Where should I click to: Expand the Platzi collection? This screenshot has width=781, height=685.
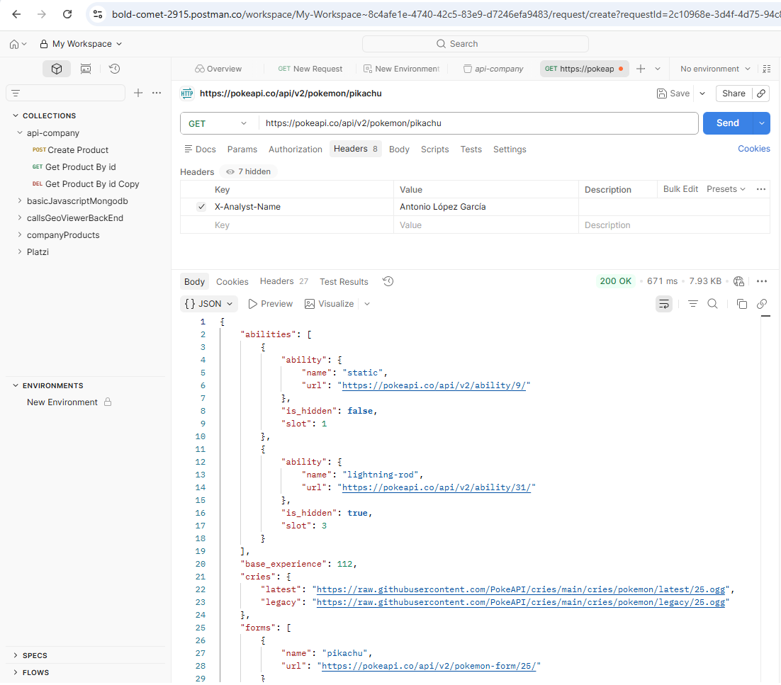[x=19, y=251]
